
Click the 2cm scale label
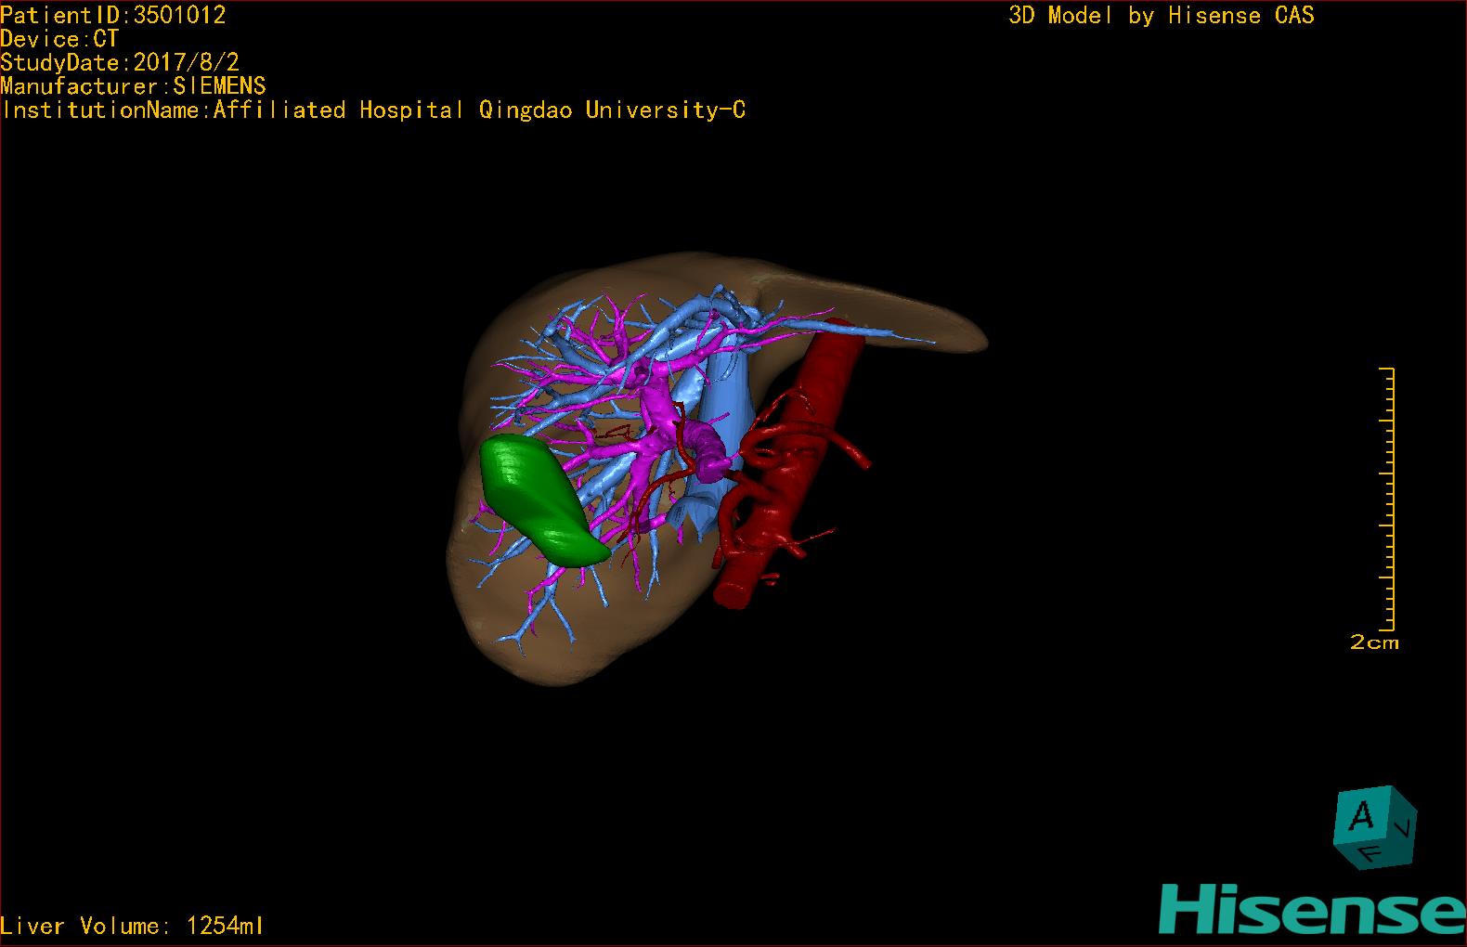click(x=1374, y=642)
